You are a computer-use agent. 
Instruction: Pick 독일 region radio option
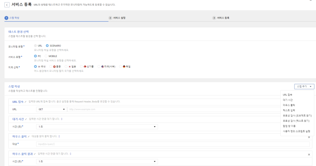tap(121, 67)
